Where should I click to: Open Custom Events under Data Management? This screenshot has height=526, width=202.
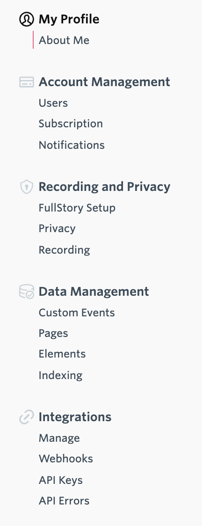click(77, 313)
